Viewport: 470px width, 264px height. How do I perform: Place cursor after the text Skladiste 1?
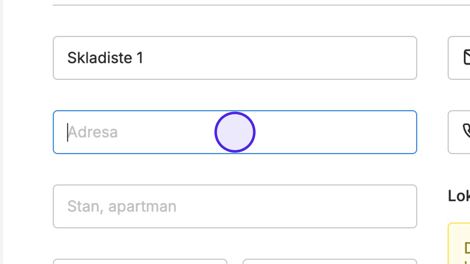(x=144, y=58)
